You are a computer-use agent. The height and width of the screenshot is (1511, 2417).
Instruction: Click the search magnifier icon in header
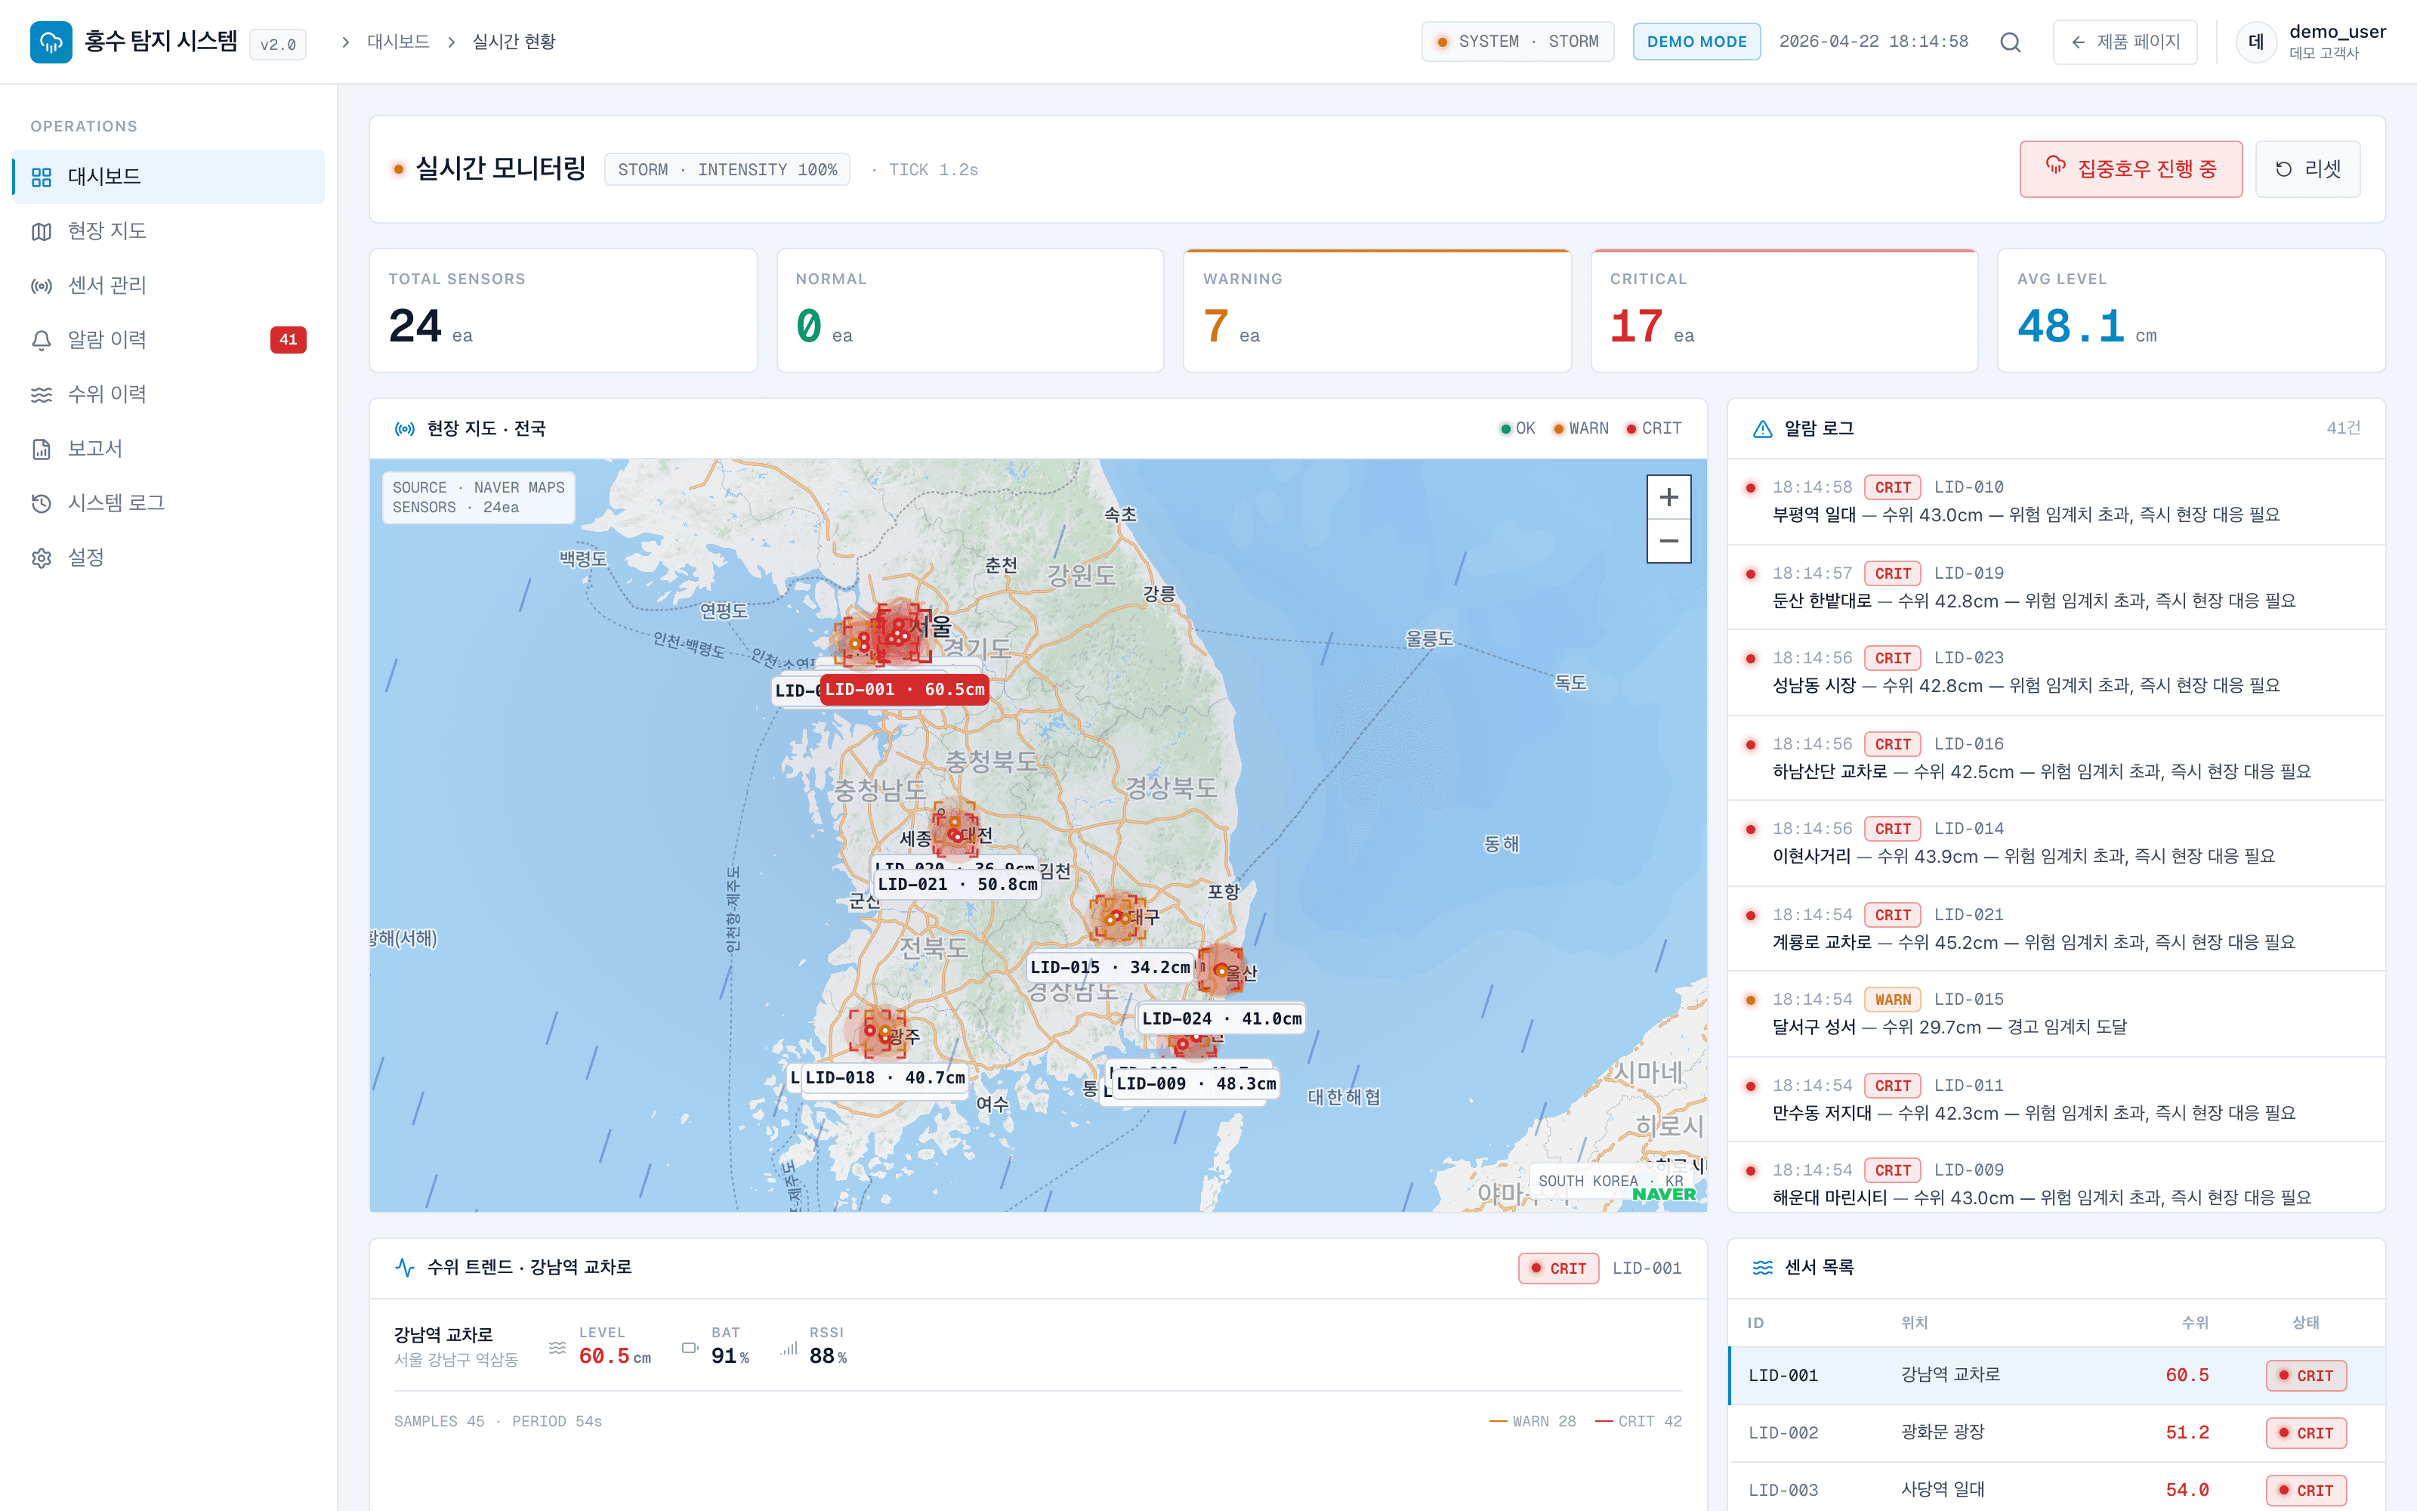[x=2009, y=42]
